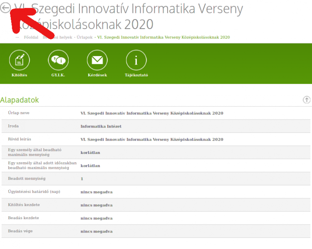This screenshot has width=312, height=249.
Task: Click the green current-page breadcrumb link
Action: 163,37
